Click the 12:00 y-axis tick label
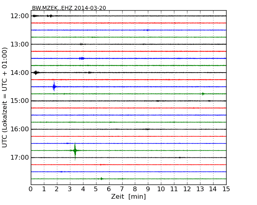The image size is (257, 205). coord(19,16)
